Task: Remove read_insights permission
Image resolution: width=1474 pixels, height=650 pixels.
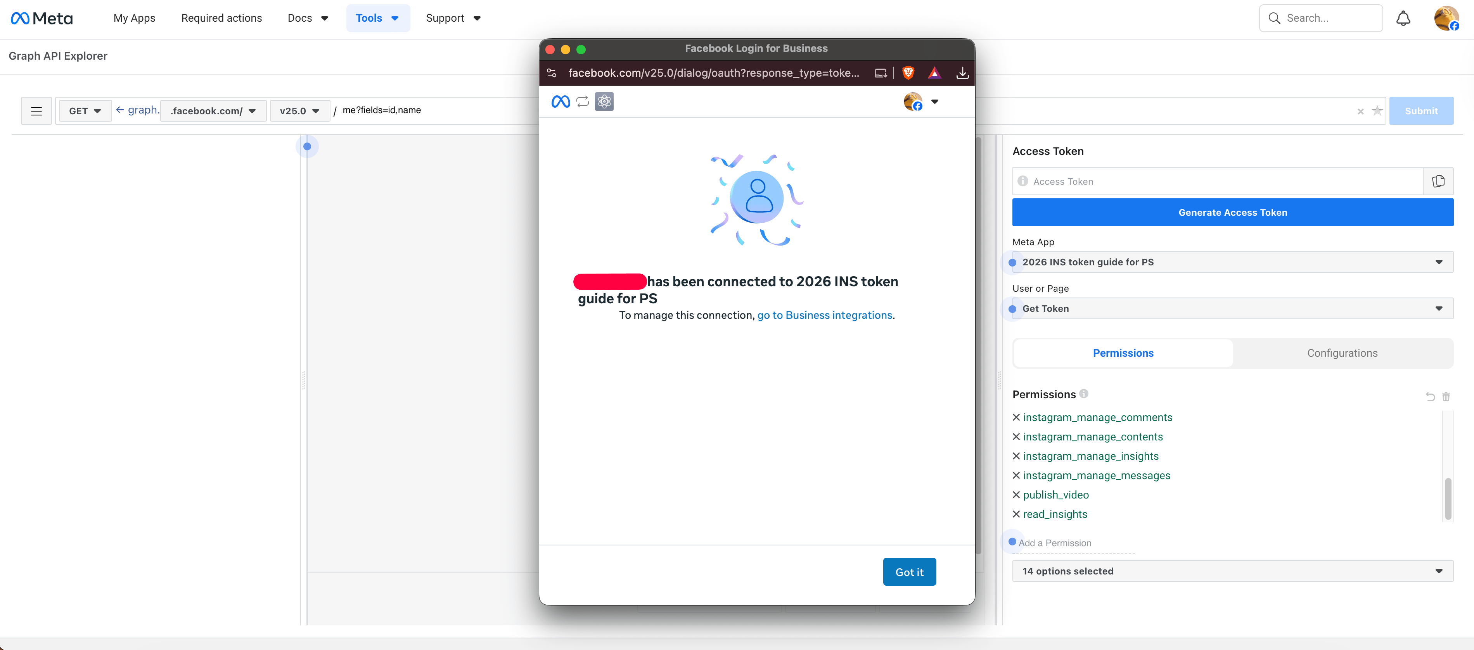Action: coord(1016,514)
